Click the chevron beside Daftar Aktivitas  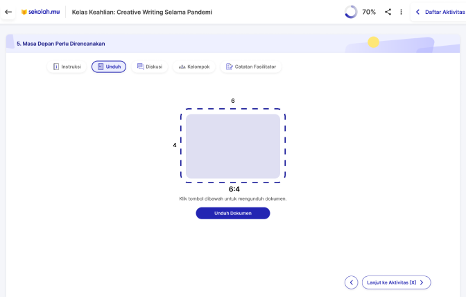click(x=417, y=12)
